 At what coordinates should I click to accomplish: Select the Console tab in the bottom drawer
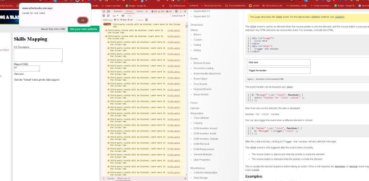coord(111,178)
